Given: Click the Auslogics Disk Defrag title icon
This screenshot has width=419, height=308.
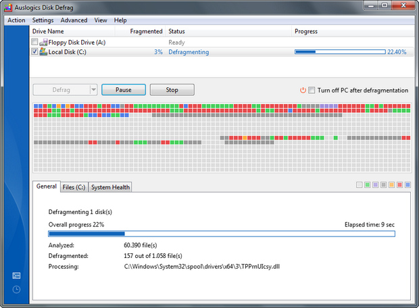Looking at the screenshot, I should (8, 7).
